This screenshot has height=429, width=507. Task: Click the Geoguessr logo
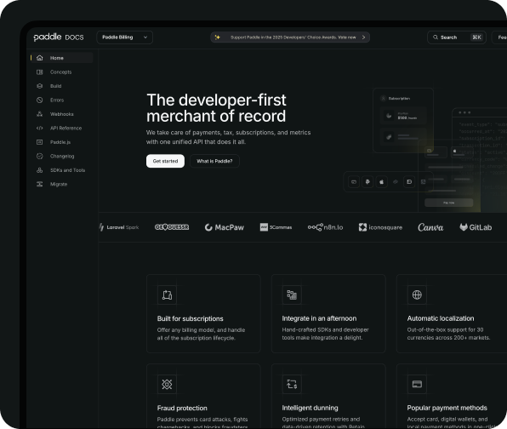172,227
